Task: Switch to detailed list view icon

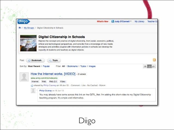Action: tap(149, 66)
